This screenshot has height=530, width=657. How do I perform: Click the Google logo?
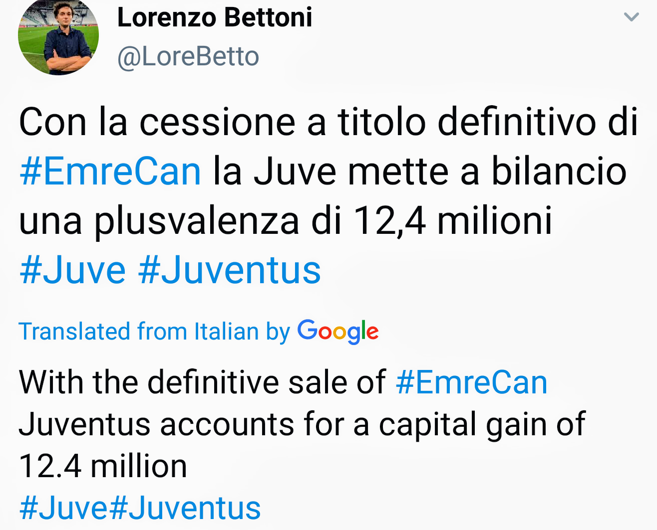(338, 332)
